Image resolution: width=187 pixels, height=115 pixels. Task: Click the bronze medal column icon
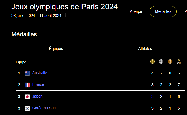click(x=170, y=62)
